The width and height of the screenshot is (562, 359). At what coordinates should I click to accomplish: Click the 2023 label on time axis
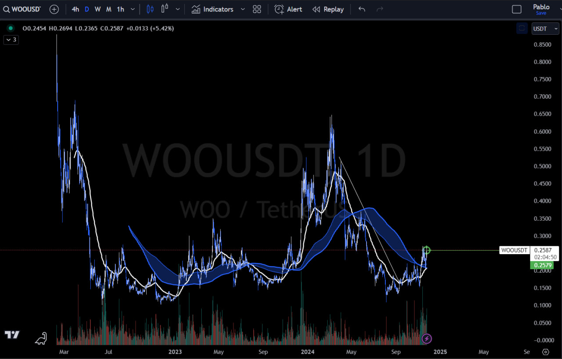175,352
